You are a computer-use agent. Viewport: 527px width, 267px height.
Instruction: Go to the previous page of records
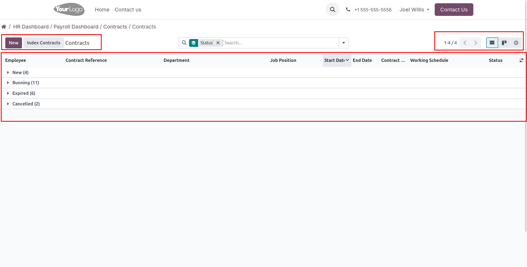(x=465, y=43)
